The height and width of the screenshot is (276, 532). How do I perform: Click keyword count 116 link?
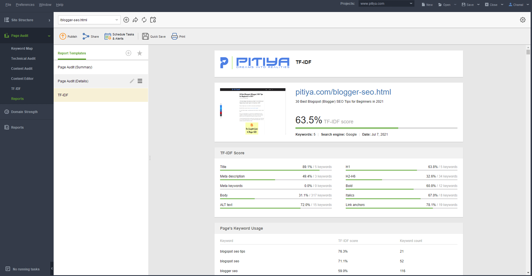(x=402, y=271)
